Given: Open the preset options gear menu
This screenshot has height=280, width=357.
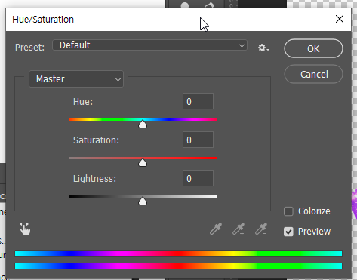Looking at the screenshot, I should [x=263, y=48].
